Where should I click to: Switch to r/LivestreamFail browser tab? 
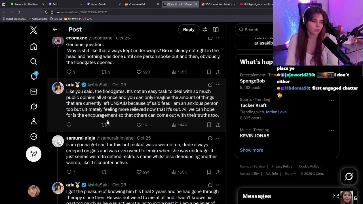point(141,4)
